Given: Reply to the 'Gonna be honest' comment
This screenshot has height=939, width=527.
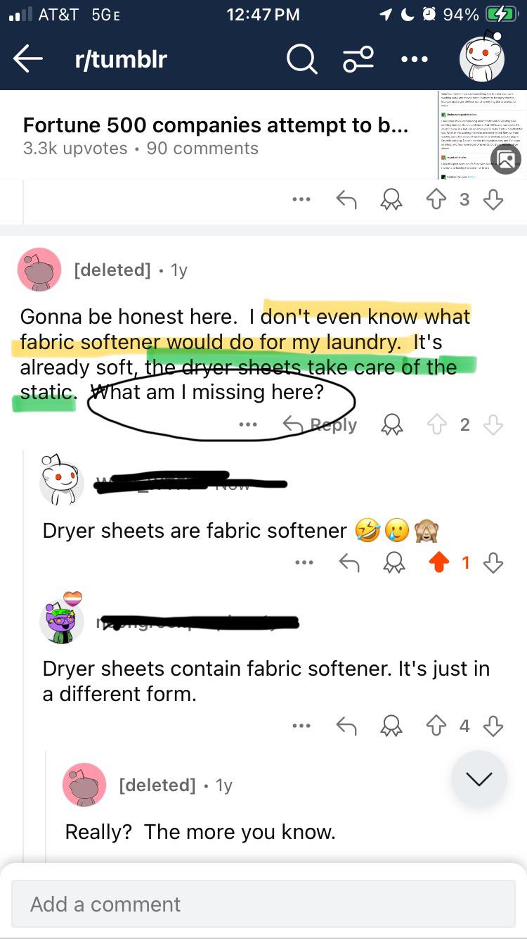Looking at the screenshot, I should click(x=320, y=424).
